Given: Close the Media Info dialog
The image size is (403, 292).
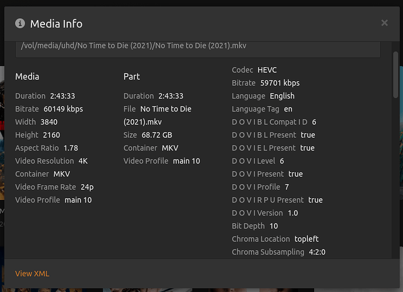Looking at the screenshot, I should [x=384, y=23].
